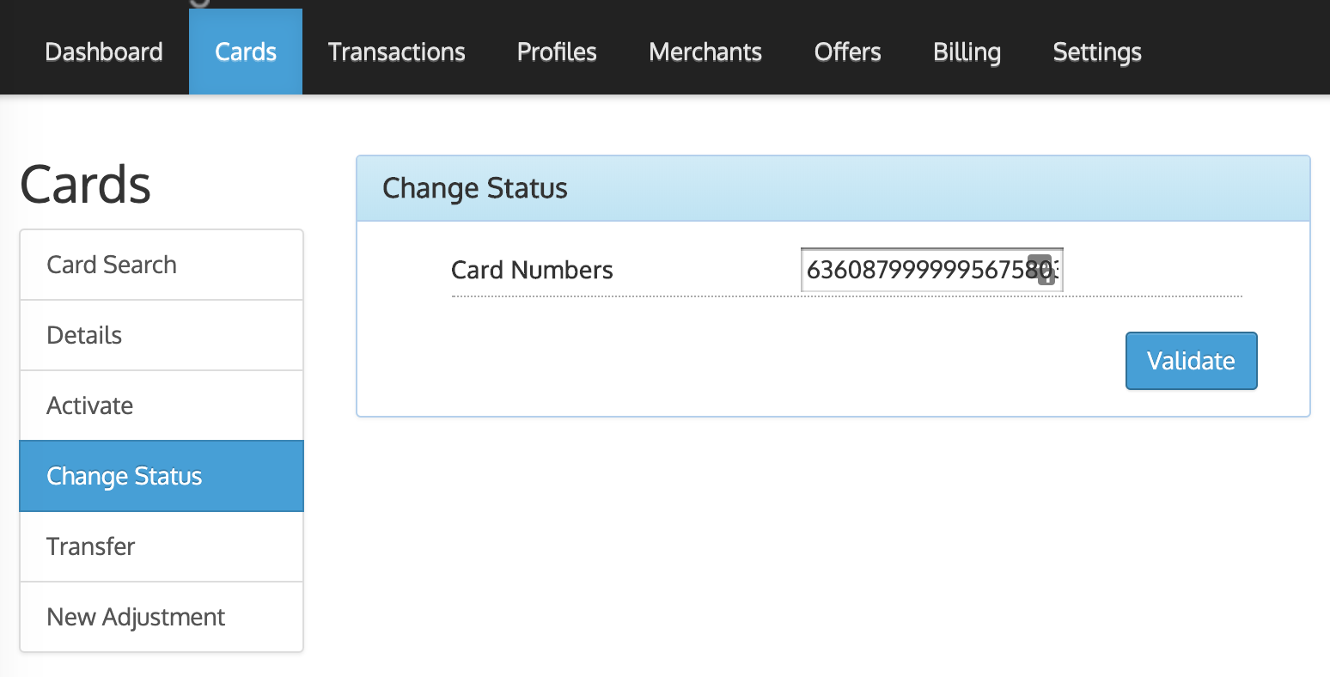
Task: Go to the Transactions tab
Action: click(x=397, y=52)
